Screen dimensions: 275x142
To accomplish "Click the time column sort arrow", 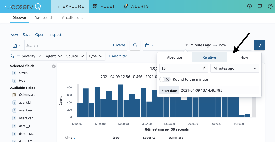I will tap(74, 138).
